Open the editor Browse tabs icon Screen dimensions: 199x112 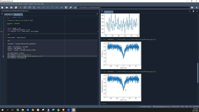(x=2, y=14)
